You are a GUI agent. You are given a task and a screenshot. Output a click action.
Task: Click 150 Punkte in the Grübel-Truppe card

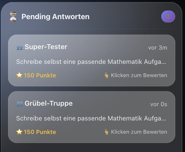[x=40, y=132]
